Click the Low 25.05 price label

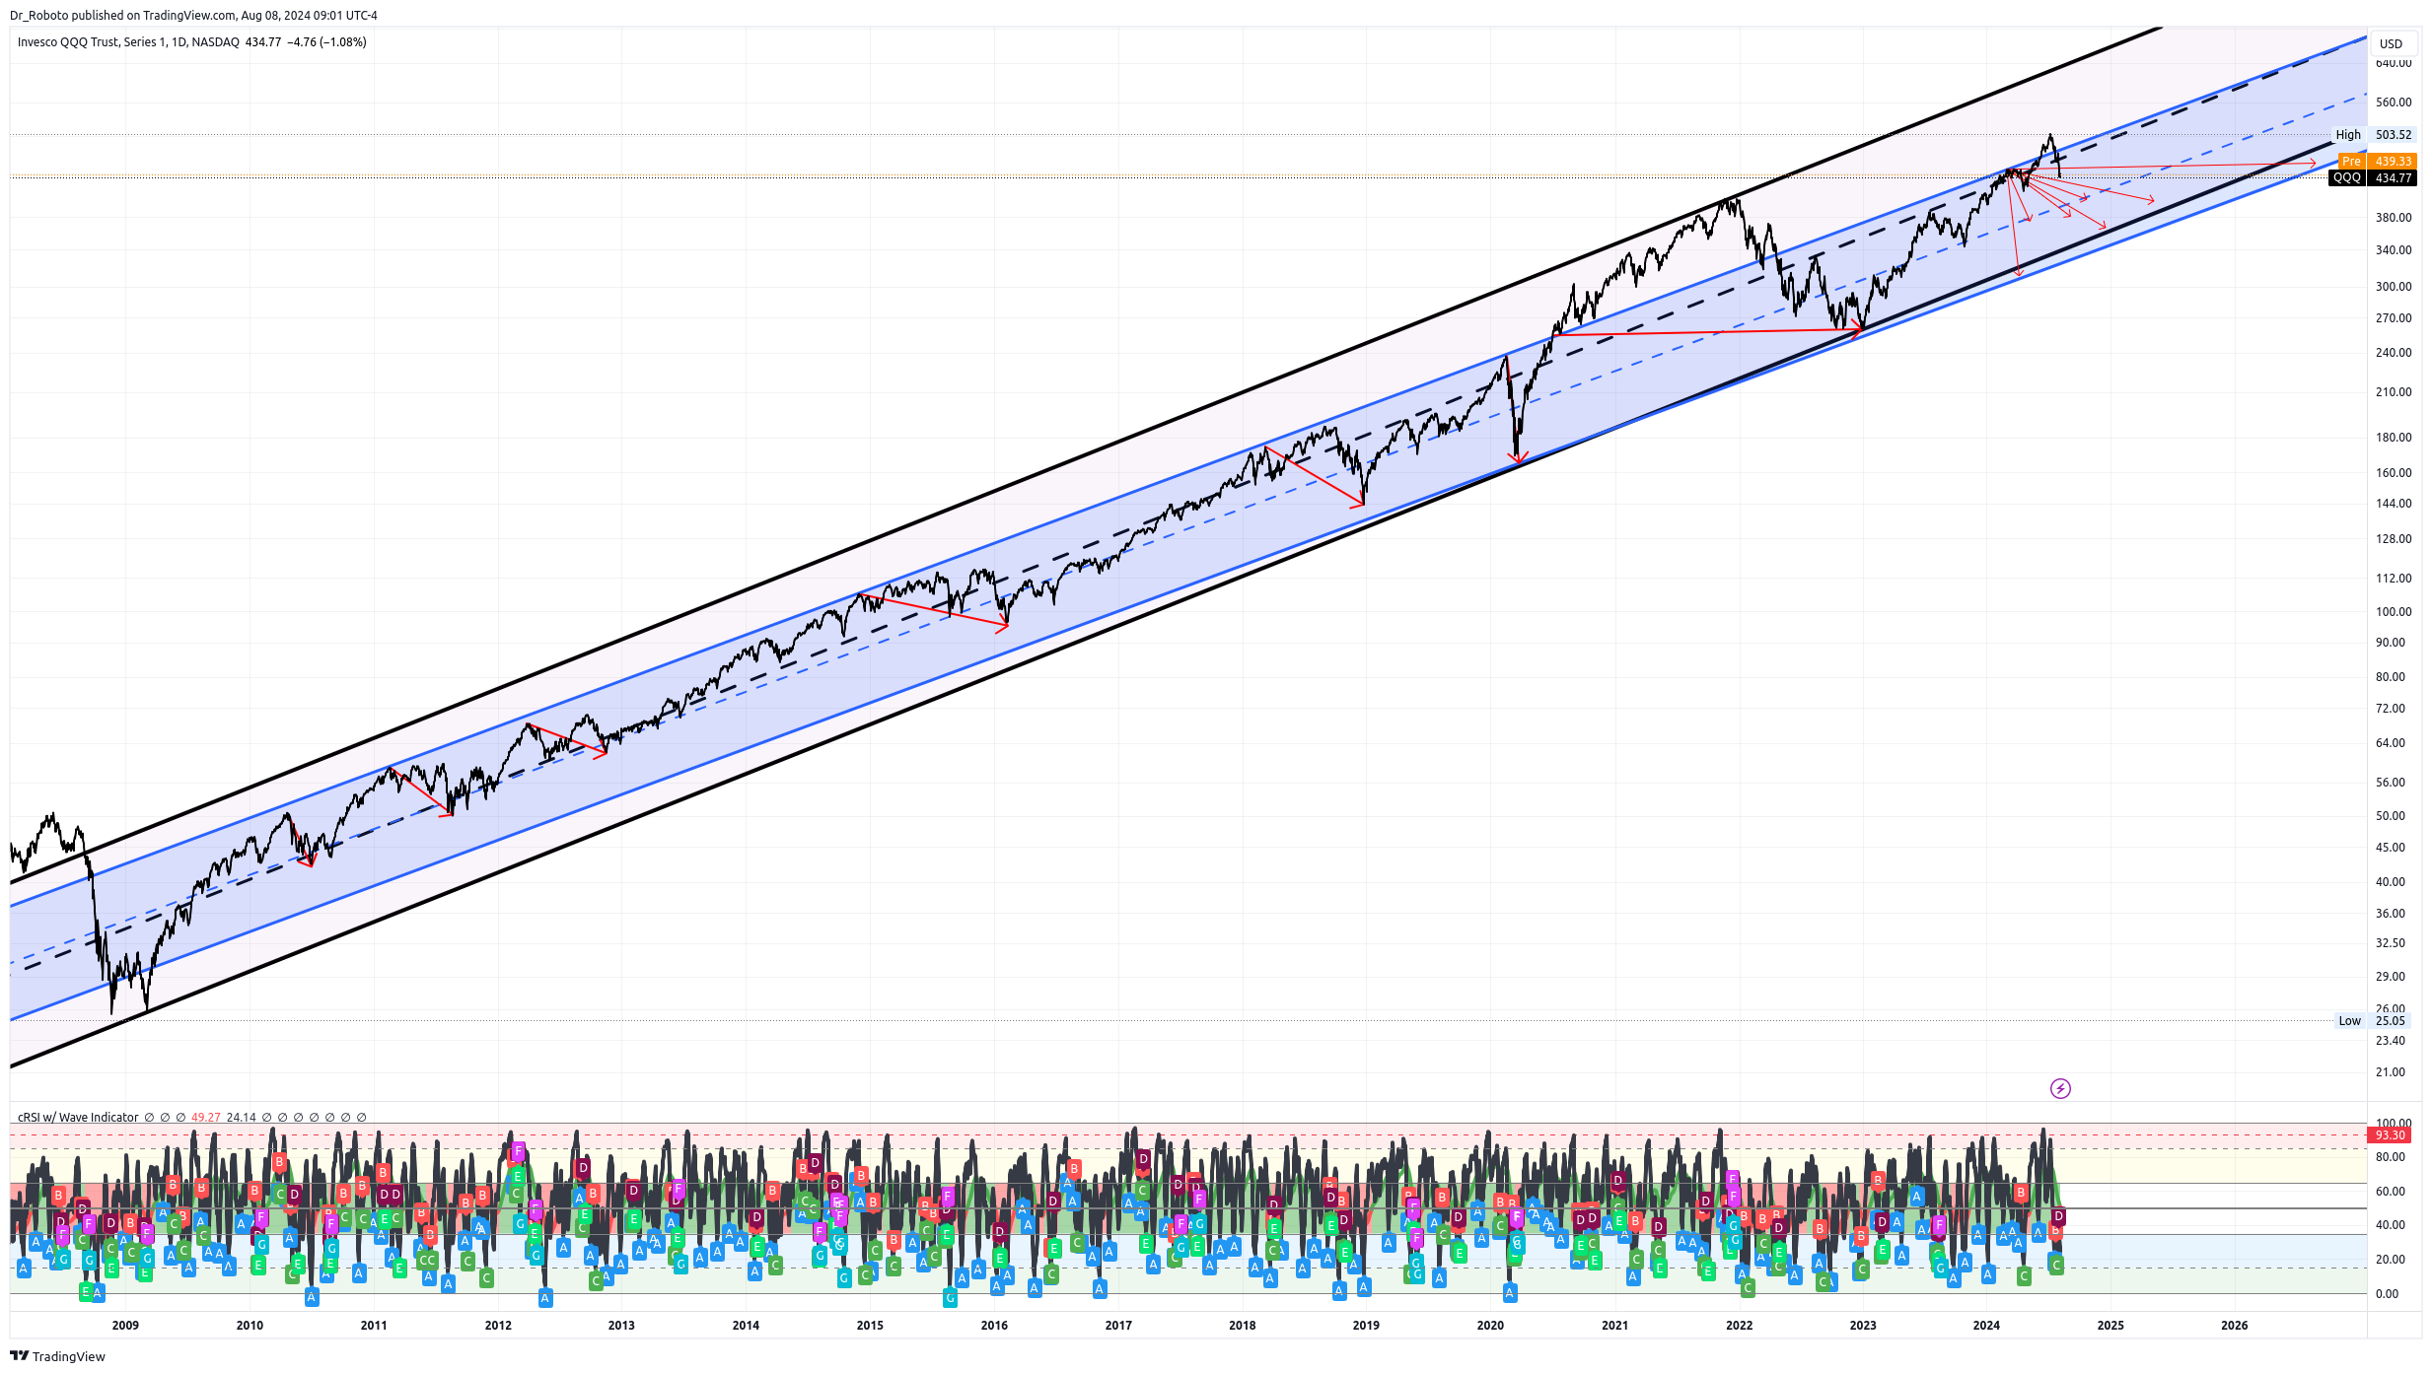tap(2374, 1020)
